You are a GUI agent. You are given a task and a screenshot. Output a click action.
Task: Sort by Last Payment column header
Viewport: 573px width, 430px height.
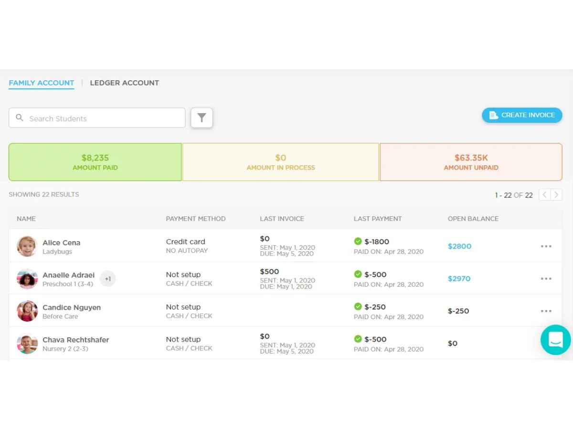[378, 219]
